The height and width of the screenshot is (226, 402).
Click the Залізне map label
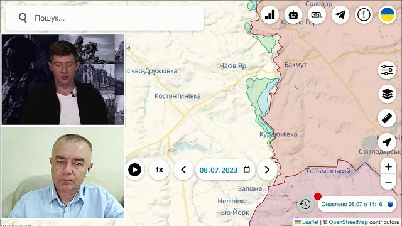[x=250, y=188]
